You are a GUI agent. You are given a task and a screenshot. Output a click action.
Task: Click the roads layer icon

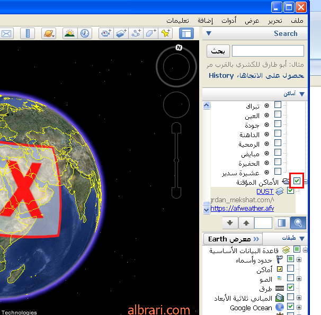[280, 288]
